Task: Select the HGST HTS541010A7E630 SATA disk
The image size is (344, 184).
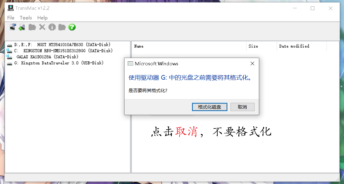Action: (59, 45)
